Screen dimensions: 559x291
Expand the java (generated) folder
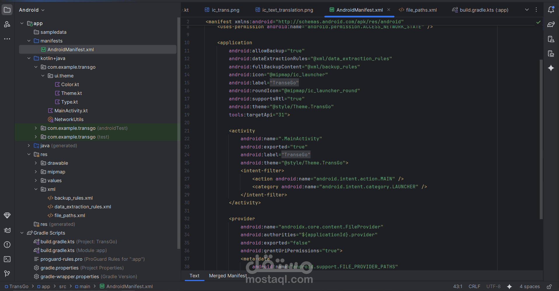click(29, 145)
